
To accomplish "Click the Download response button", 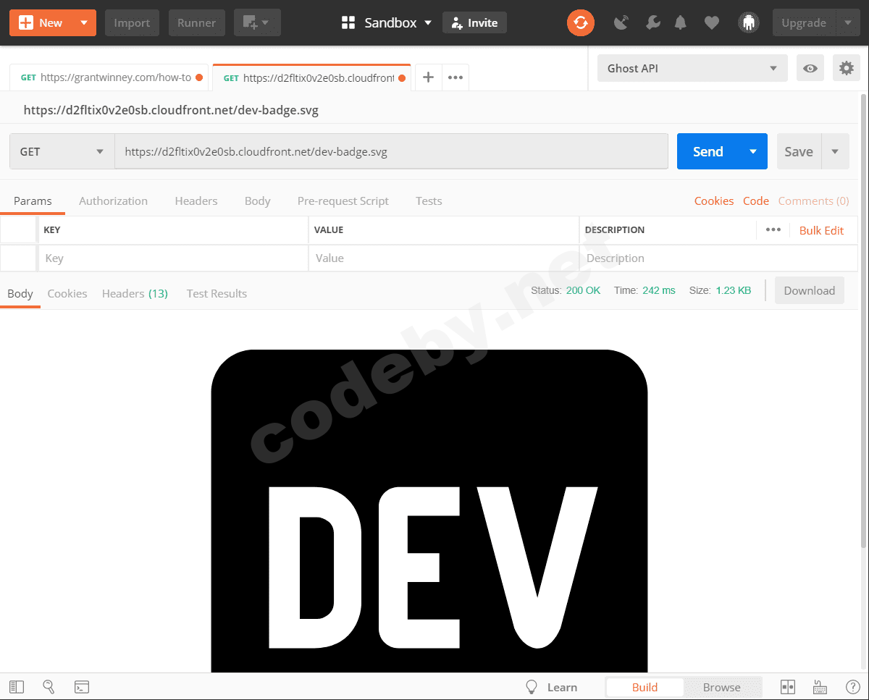I will pyautogui.click(x=810, y=290).
